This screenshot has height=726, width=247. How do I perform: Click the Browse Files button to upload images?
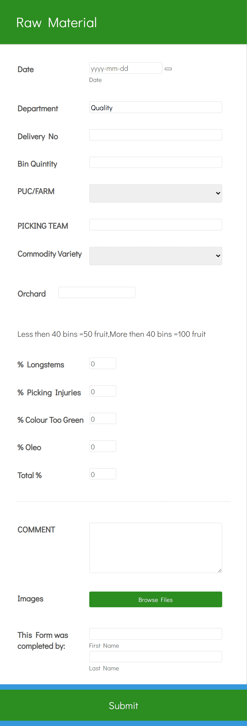coord(155,600)
